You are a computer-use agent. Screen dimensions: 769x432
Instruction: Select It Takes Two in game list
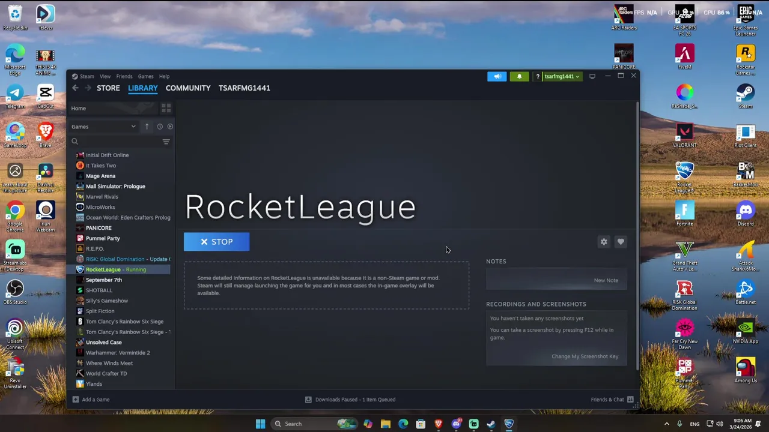click(101, 166)
